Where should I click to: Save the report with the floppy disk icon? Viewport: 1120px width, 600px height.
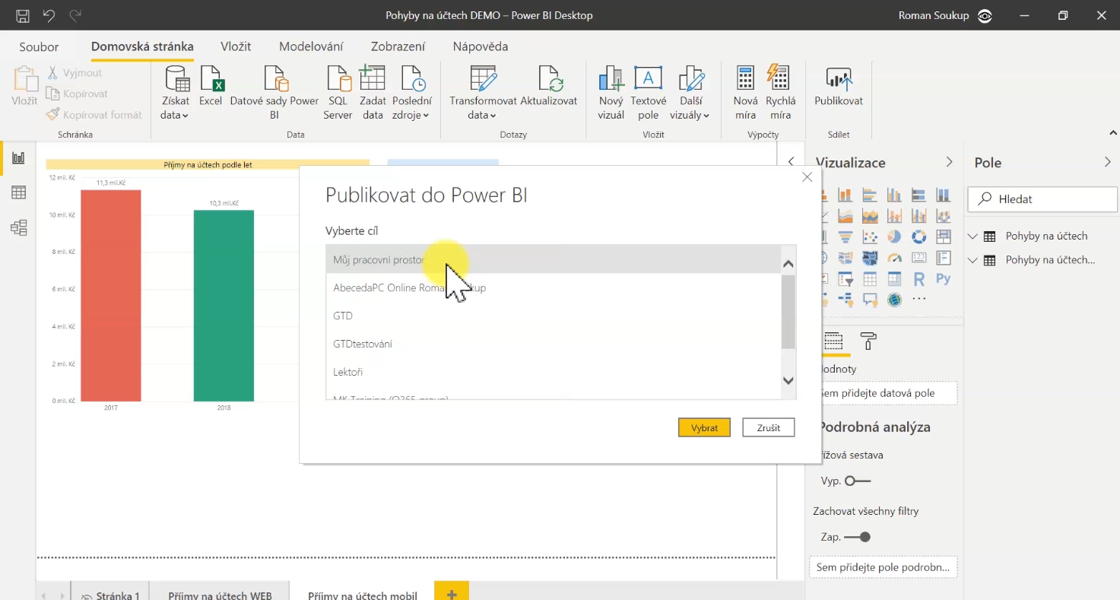[x=23, y=15]
